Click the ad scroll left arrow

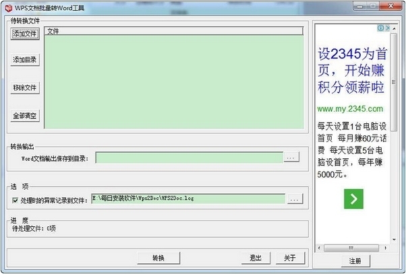[319, 248]
